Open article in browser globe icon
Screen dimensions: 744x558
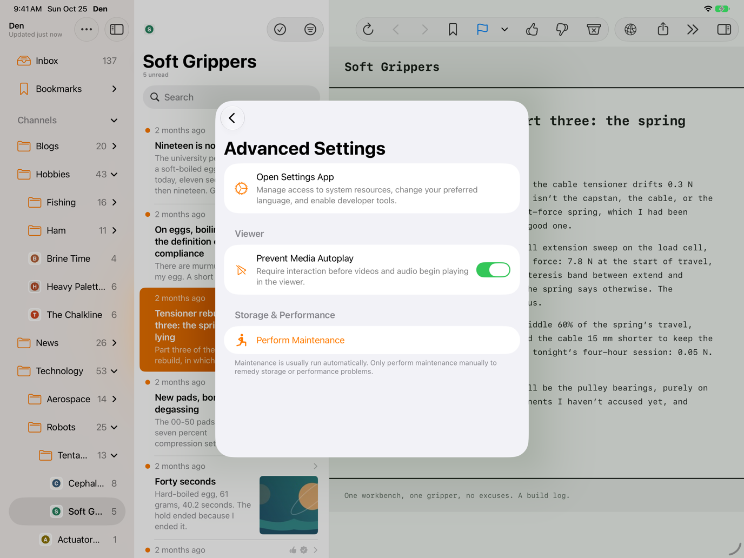click(630, 29)
